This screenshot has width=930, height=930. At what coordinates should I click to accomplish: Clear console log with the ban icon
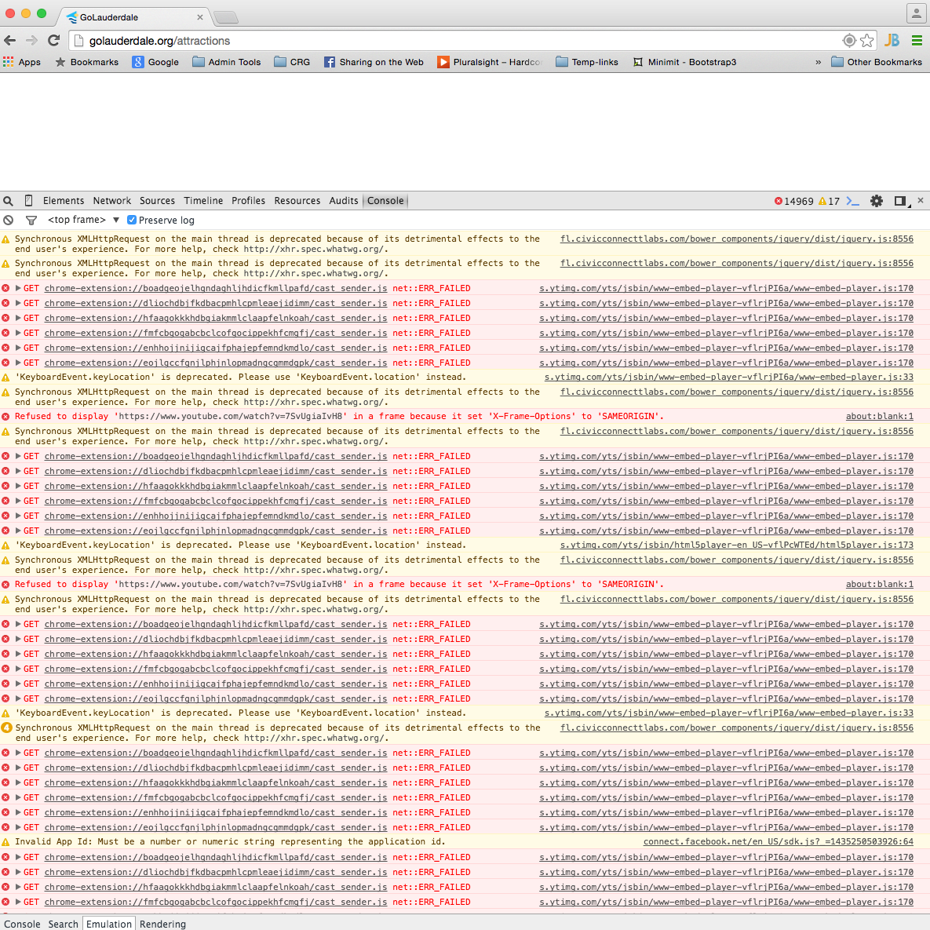[x=9, y=220]
